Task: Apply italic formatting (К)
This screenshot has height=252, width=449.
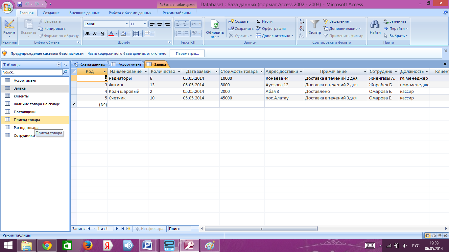Action: coord(95,33)
